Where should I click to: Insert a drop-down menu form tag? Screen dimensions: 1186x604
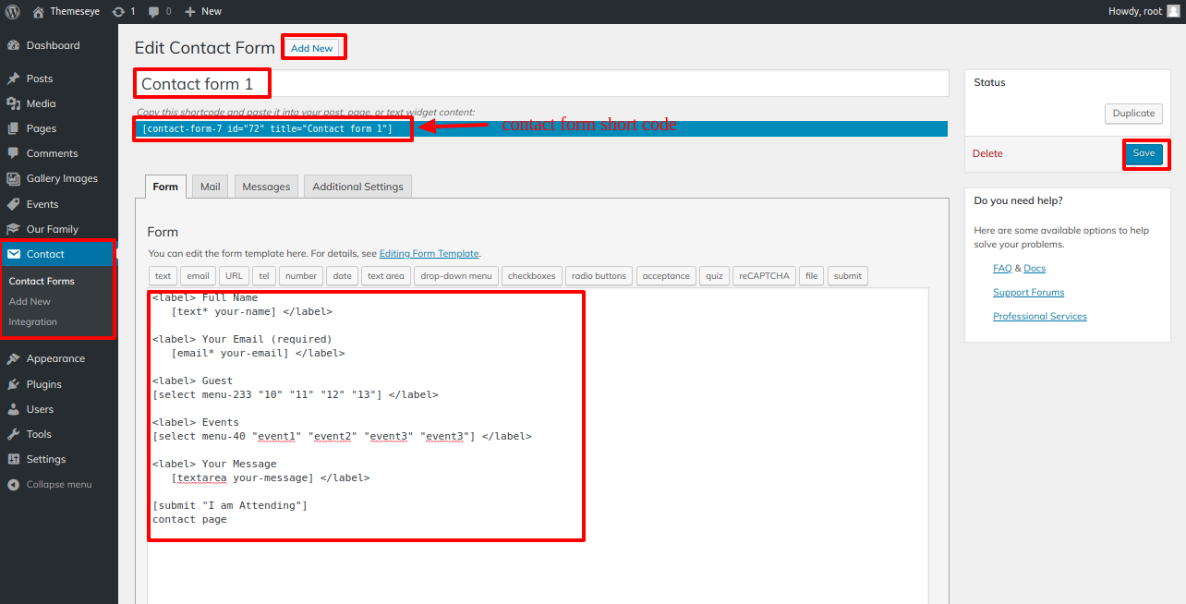point(455,275)
